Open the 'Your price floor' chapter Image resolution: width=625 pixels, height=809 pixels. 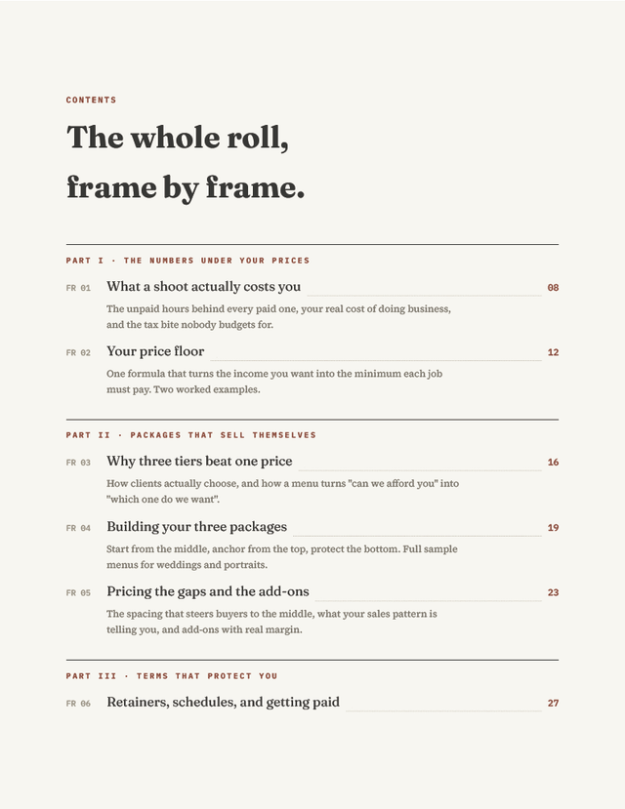pyautogui.click(x=155, y=351)
